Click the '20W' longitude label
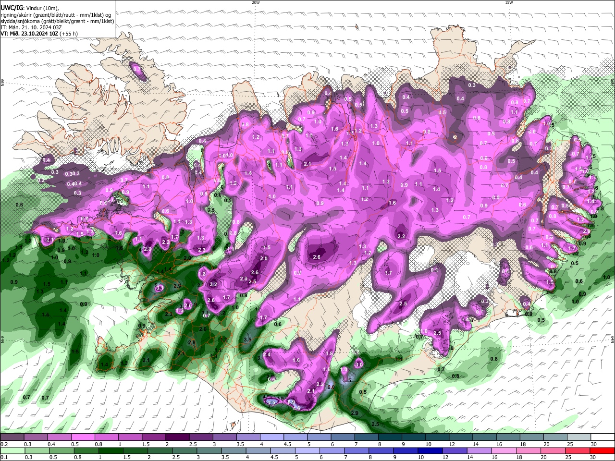 256,2
